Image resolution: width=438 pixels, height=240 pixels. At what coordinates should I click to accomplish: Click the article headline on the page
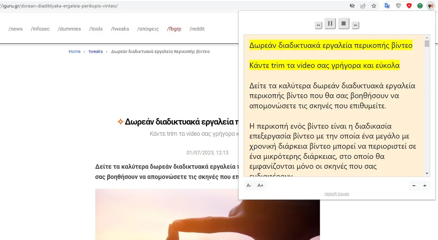pyautogui.click(x=181, y=122)
